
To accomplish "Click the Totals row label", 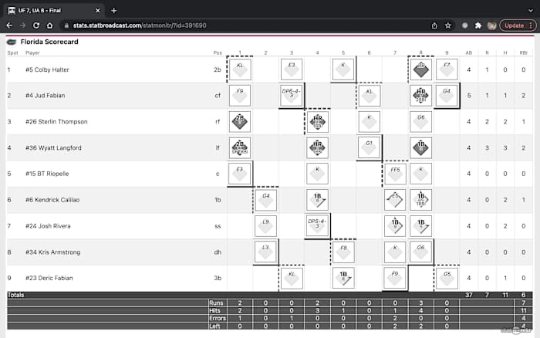I will tap(16, 295).
